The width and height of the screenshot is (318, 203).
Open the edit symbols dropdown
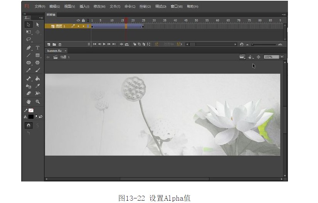tap(251, 57)
